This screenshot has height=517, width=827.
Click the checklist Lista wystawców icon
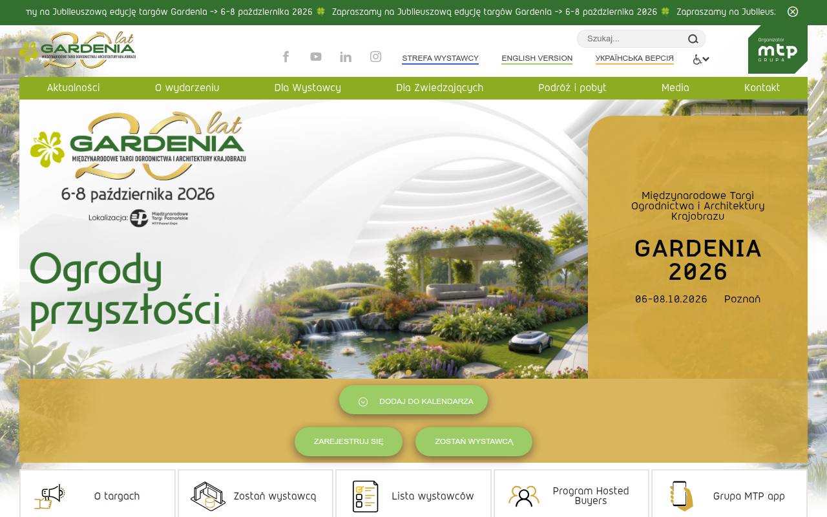(366, 496)
